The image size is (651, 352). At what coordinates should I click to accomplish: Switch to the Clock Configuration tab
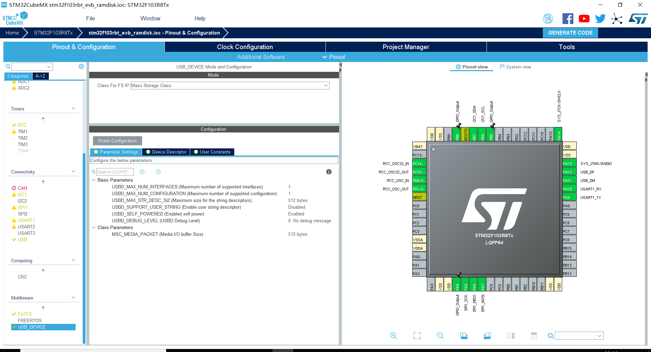(244, 47)
